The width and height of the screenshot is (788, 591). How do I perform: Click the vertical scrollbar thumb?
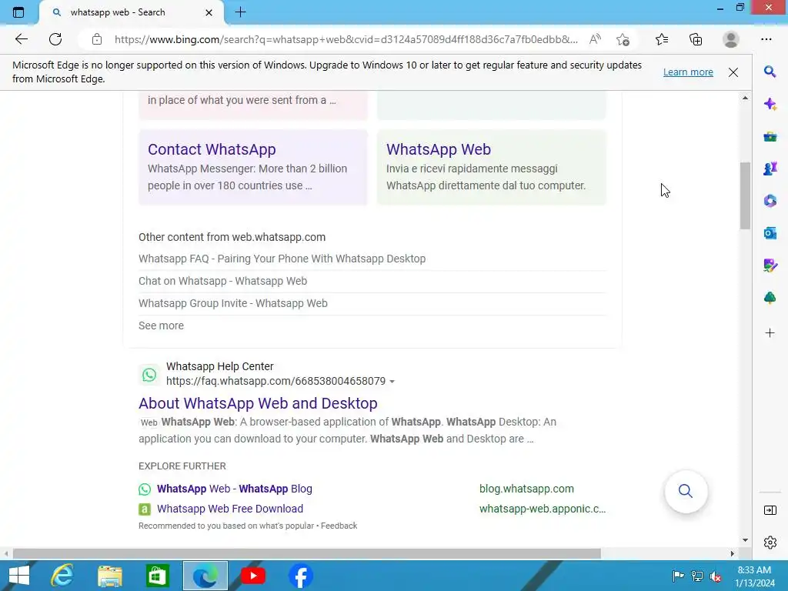(745, 195)
